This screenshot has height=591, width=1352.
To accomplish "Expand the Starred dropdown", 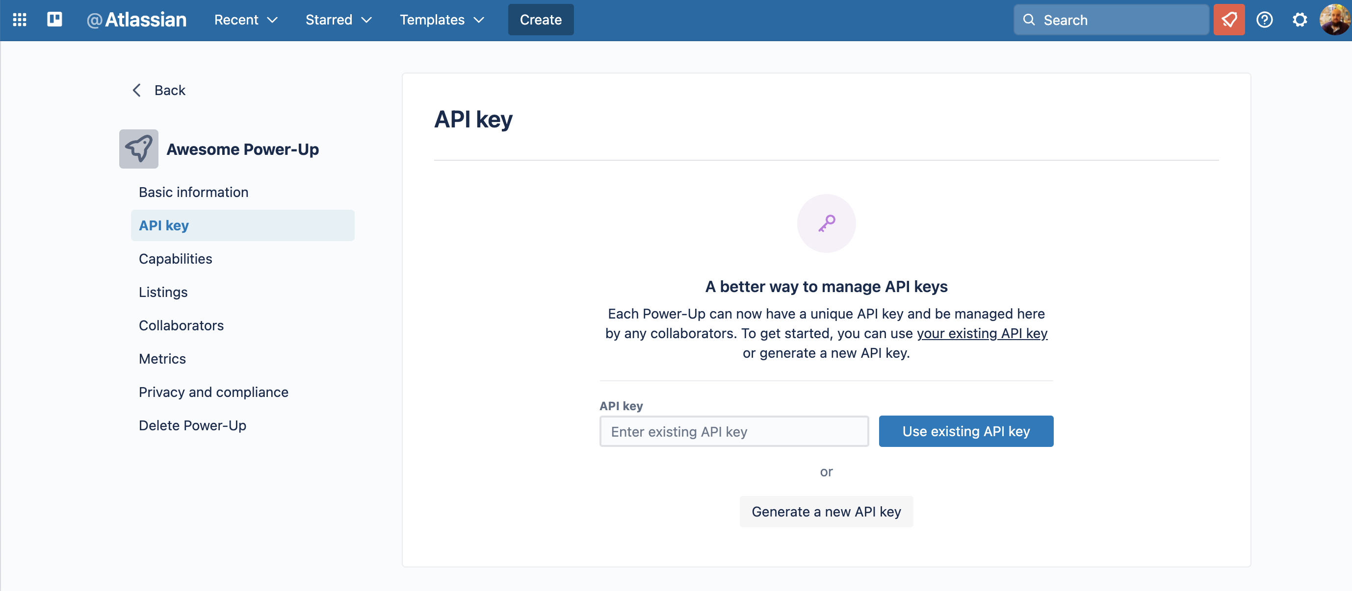I will click(x=338, y=20).
